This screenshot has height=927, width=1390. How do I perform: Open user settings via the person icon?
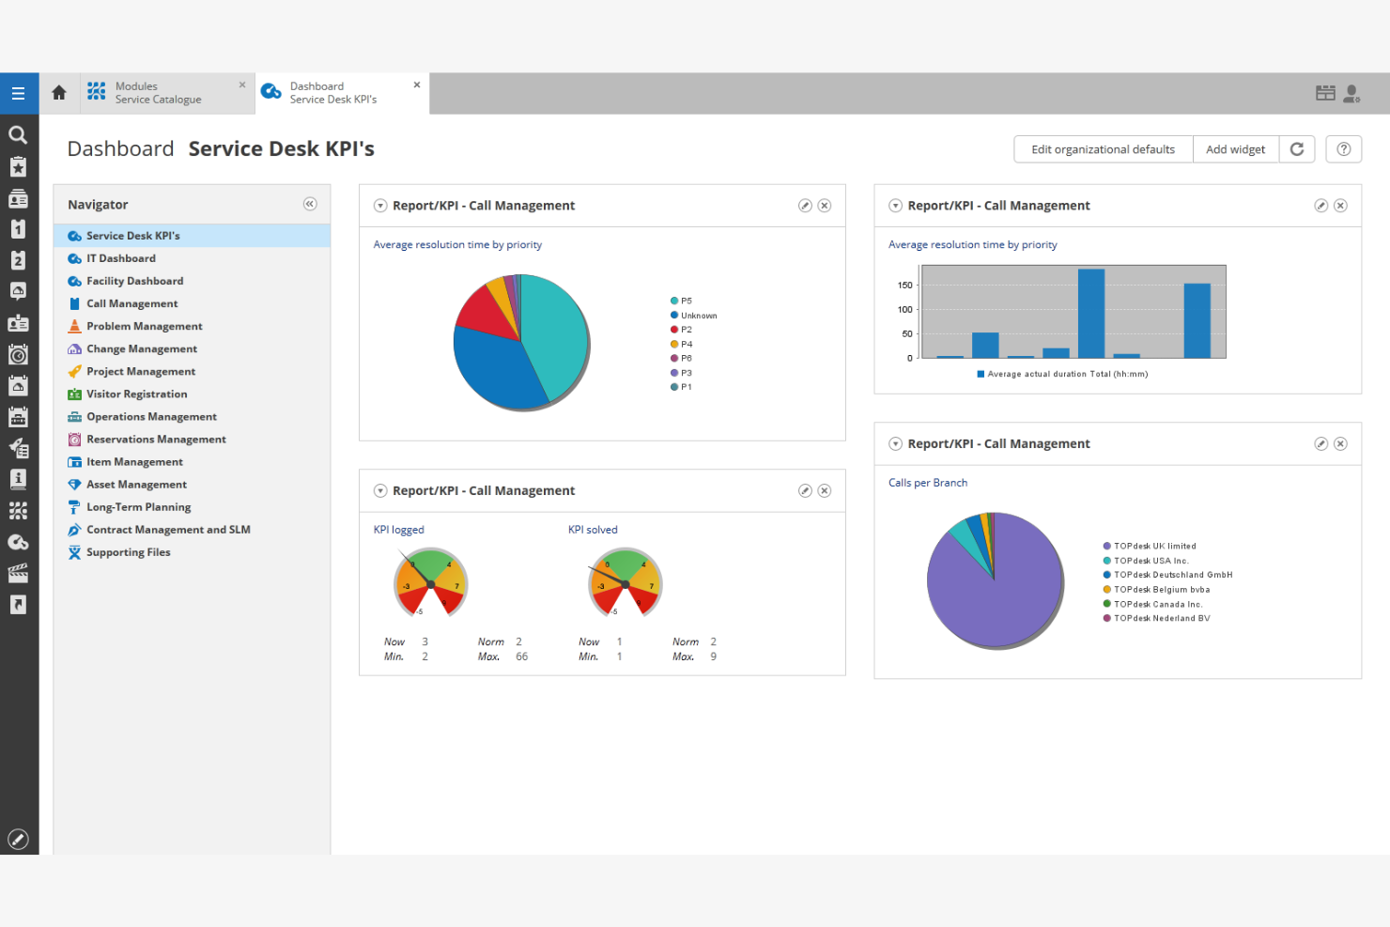click(x=1352, y=93)
